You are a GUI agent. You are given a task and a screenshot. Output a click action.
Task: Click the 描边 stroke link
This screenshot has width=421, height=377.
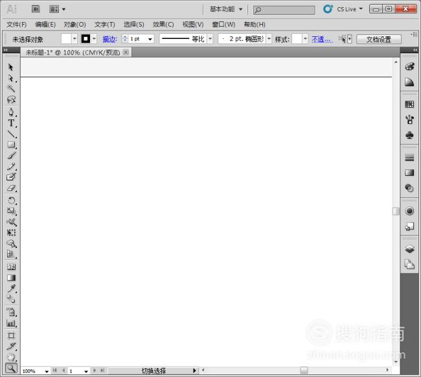[110, 40]
